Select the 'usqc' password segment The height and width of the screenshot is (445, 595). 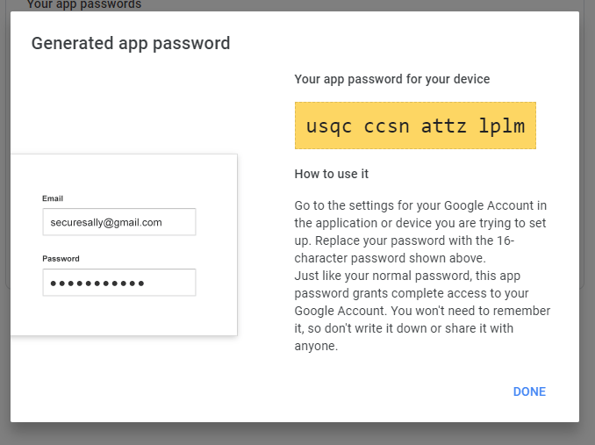point(329,126)
